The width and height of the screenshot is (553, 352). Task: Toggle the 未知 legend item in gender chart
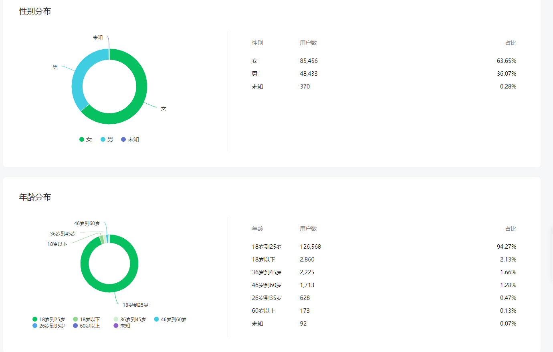point(130,139)
